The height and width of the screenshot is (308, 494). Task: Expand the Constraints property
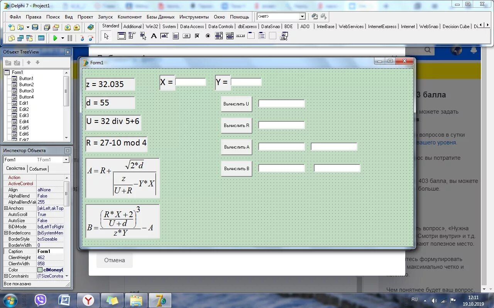6,276
